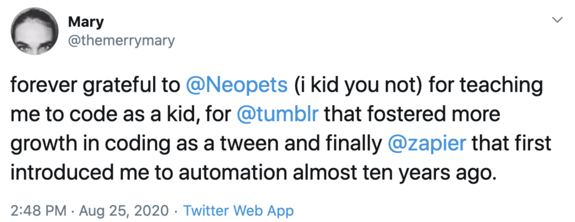Open the @themerrymary handle
Screen dimensions: 575x222
click(x=120, y=41)
